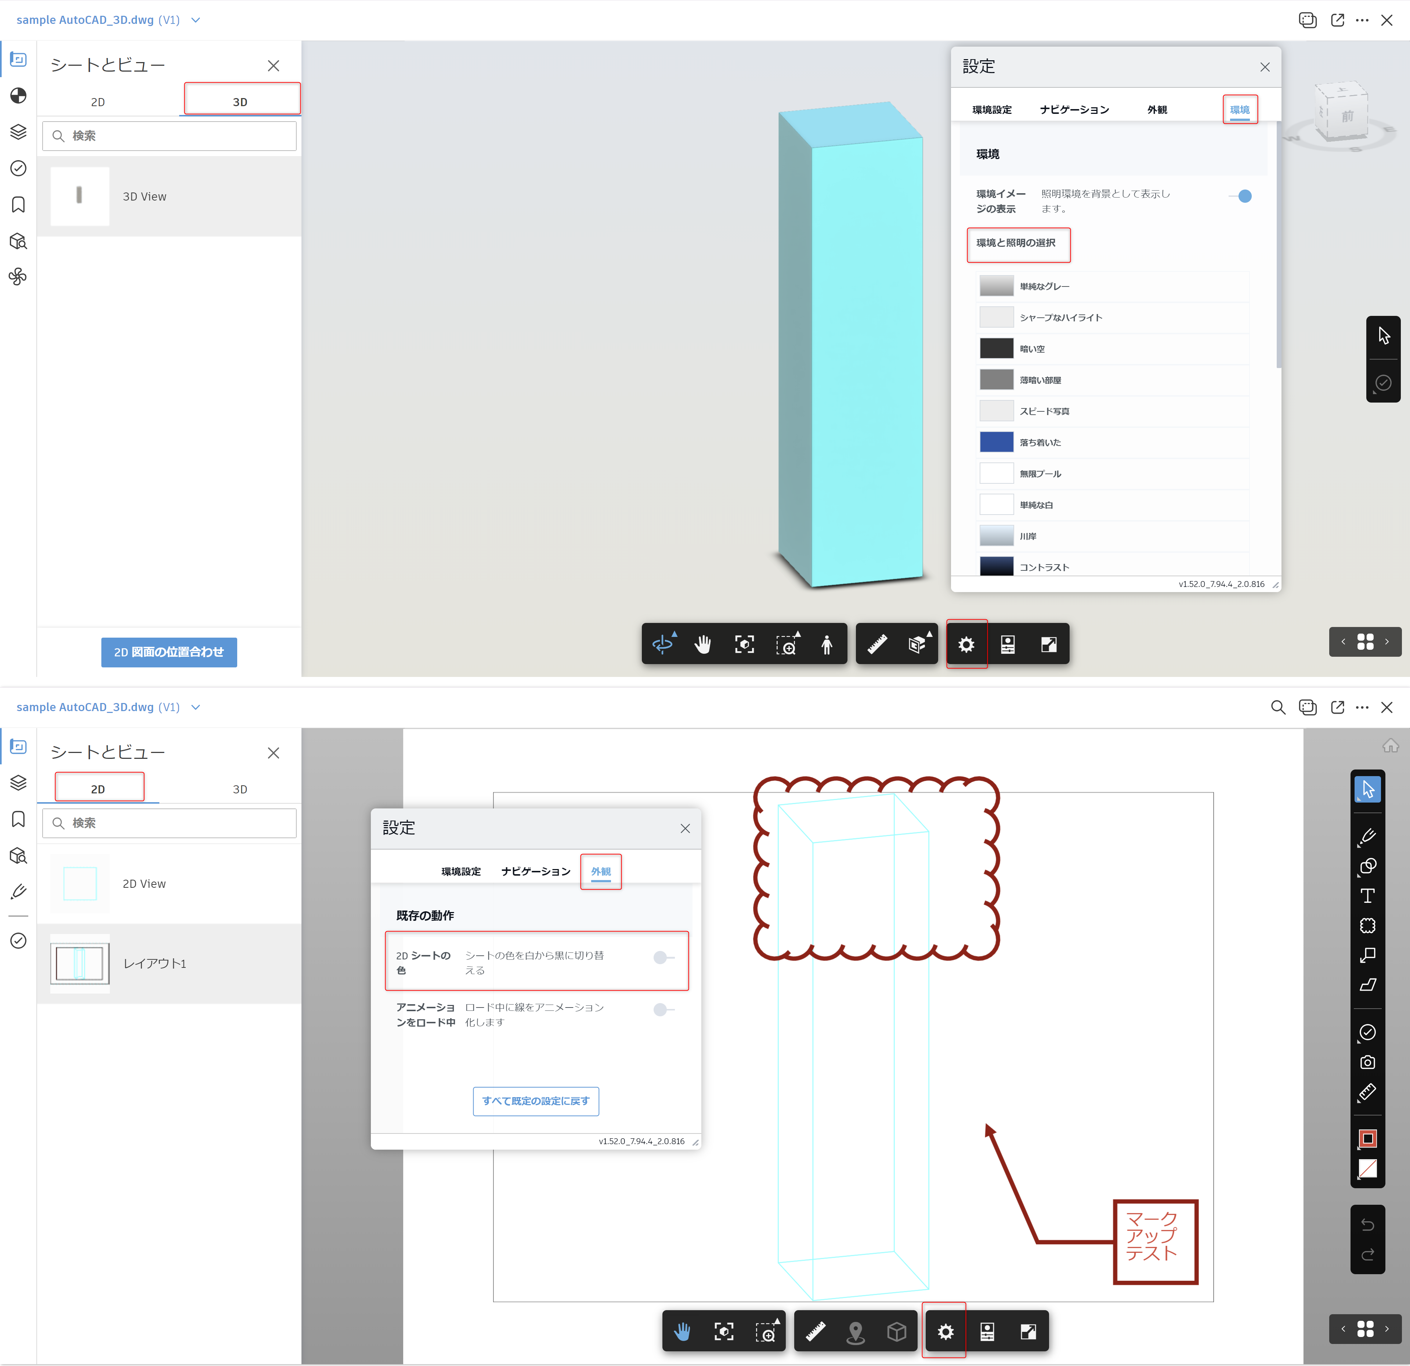This screenshot has height=1366, width=1410.
Task: Expand top file version dropdown
Action: [196, 20]
